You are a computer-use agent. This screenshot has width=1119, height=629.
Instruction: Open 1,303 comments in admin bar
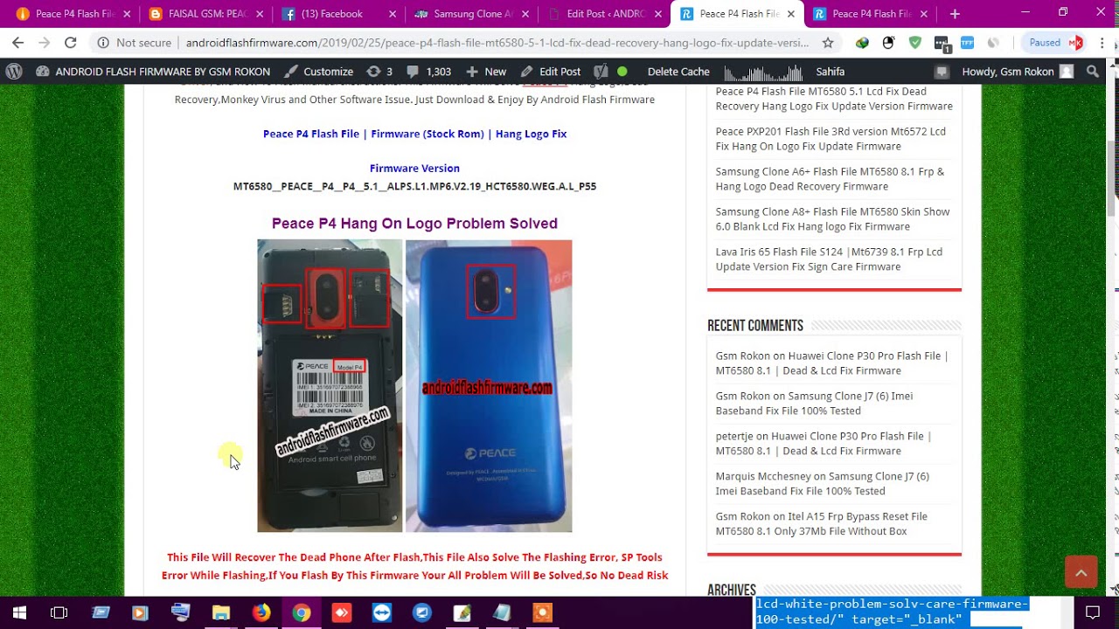click(428, 72)
